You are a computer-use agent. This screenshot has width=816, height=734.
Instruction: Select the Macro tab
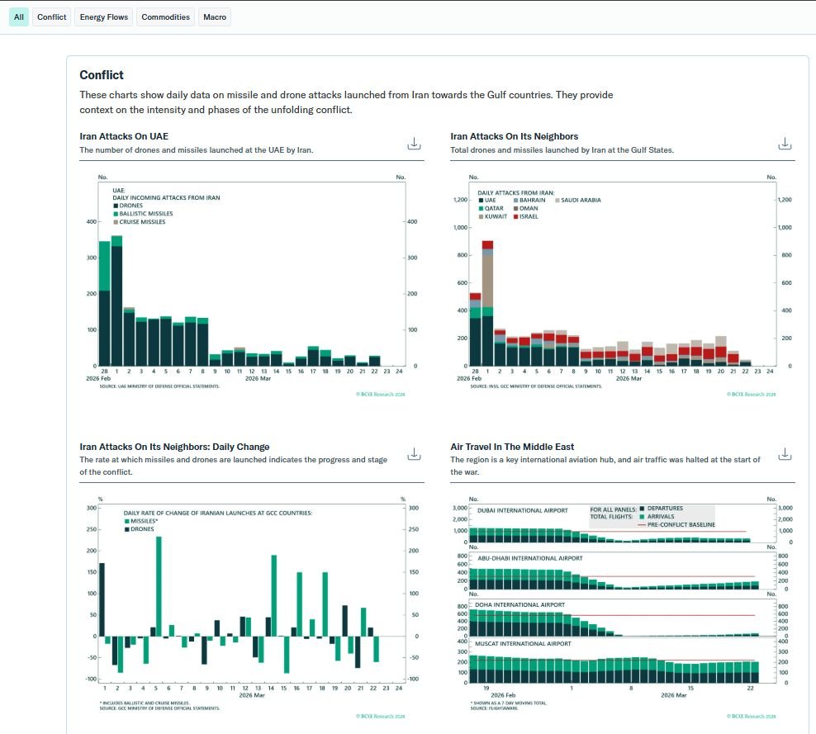coord(214,17)
